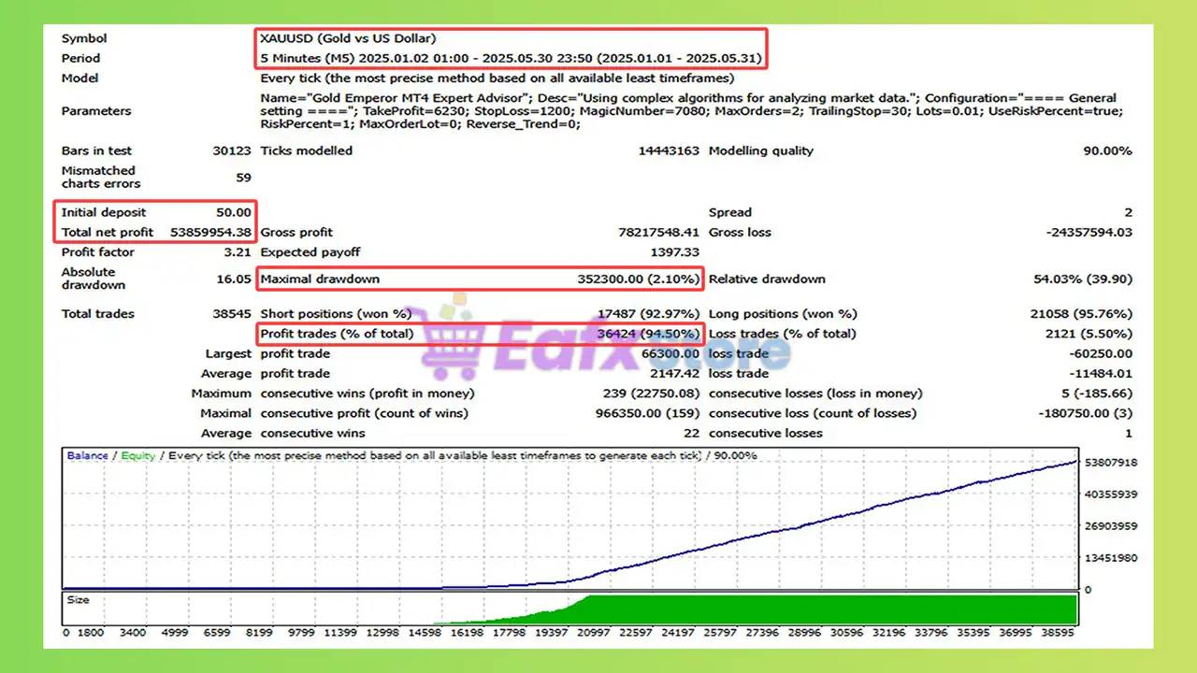Select the Modelling quality 90.00% value
Viewport: 1197px width, 673px height.
(1109, 150)
